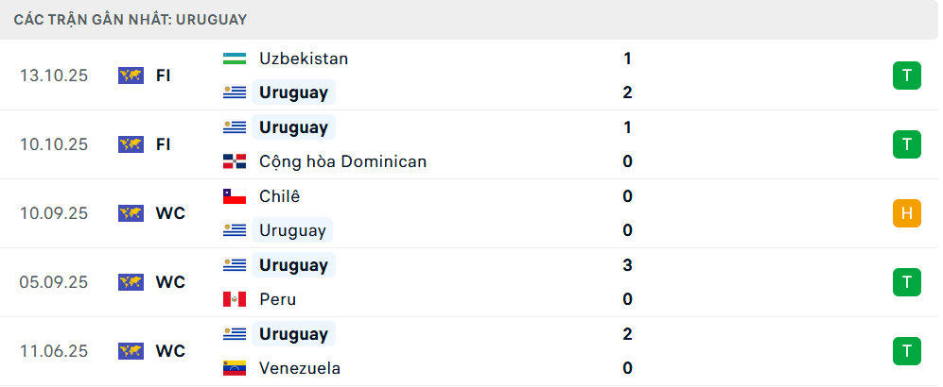Click the world map icon for the 10.09.25 match
Viewport: 943px width, 387px height.
point(131,213)
